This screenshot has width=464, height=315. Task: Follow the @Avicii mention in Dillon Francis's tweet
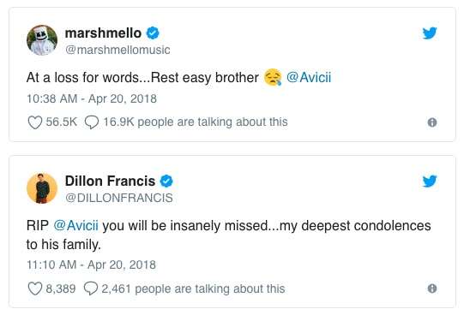(76, 226)
